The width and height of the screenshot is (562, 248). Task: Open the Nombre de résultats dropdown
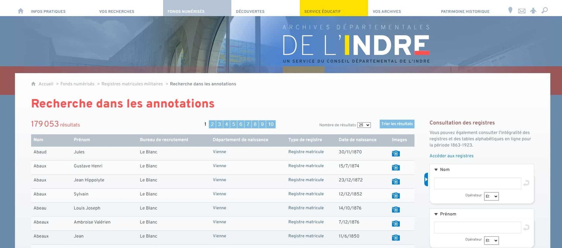coord(364,125)
